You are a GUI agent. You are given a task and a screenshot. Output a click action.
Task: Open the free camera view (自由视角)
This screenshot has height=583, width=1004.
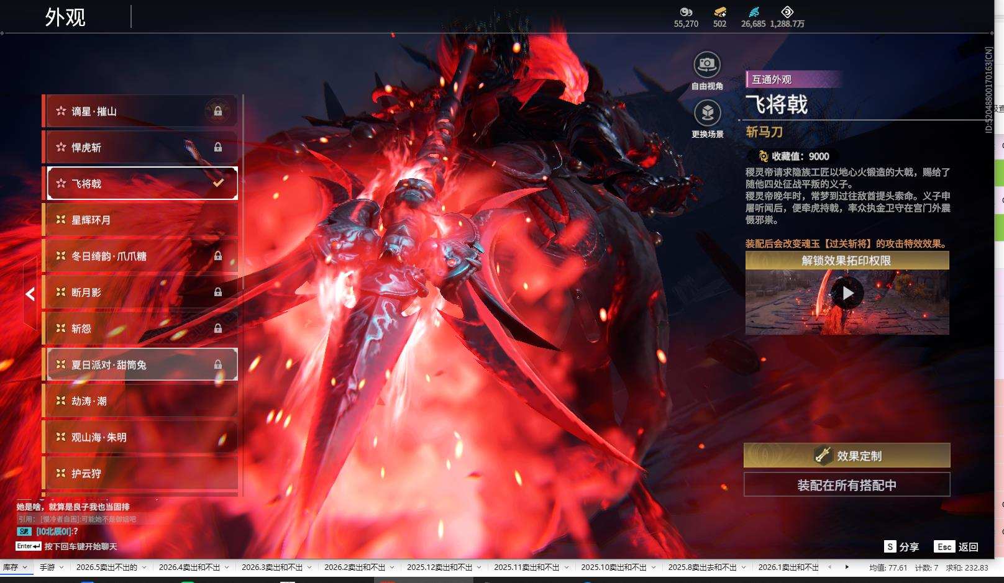pos(707,65)
